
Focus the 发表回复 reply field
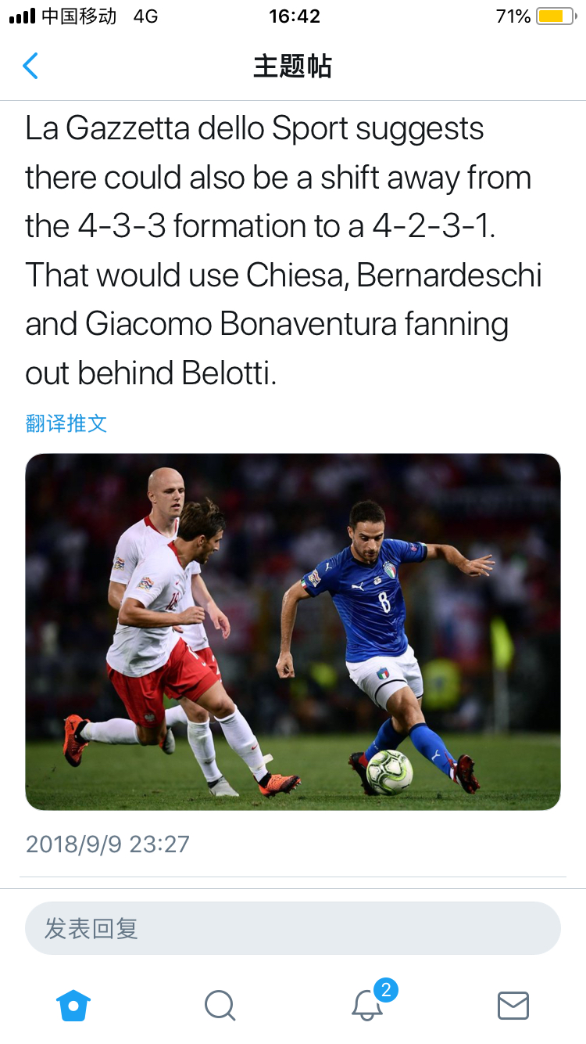(293, 928)
